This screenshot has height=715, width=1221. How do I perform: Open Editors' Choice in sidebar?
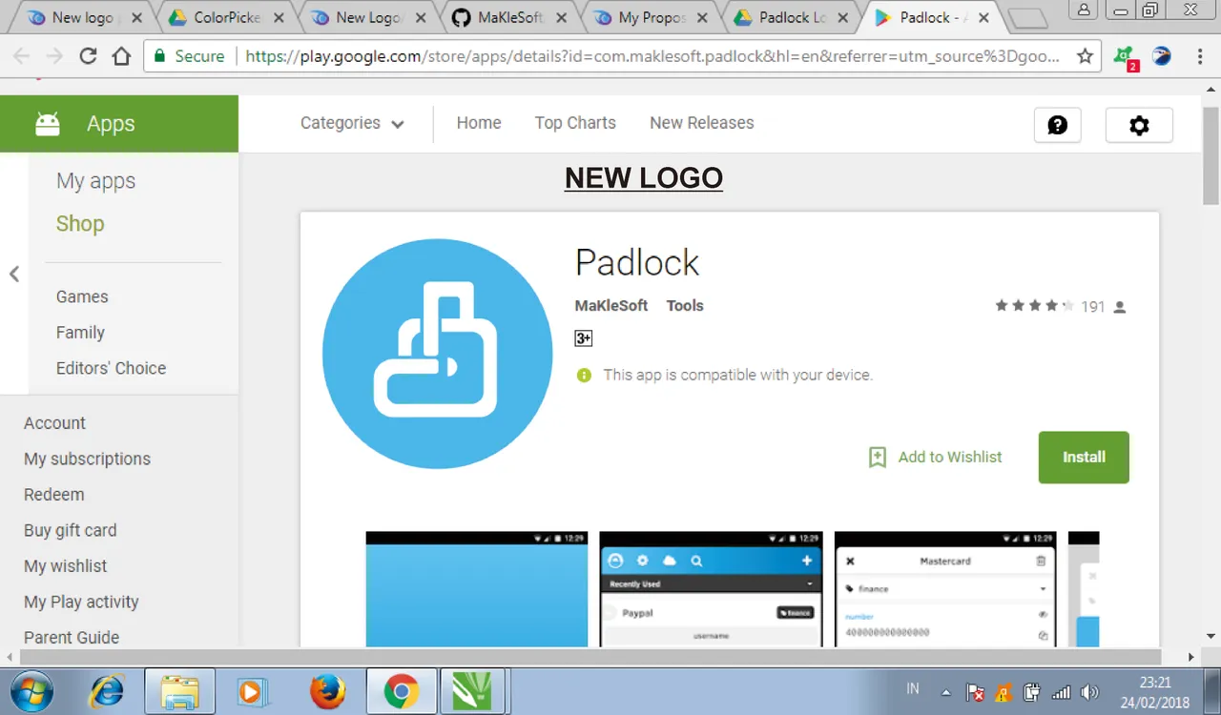pyautogui.click(x=111, y=368)
